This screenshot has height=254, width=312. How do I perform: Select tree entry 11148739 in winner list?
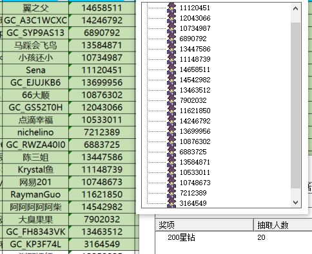pos(195,59)
